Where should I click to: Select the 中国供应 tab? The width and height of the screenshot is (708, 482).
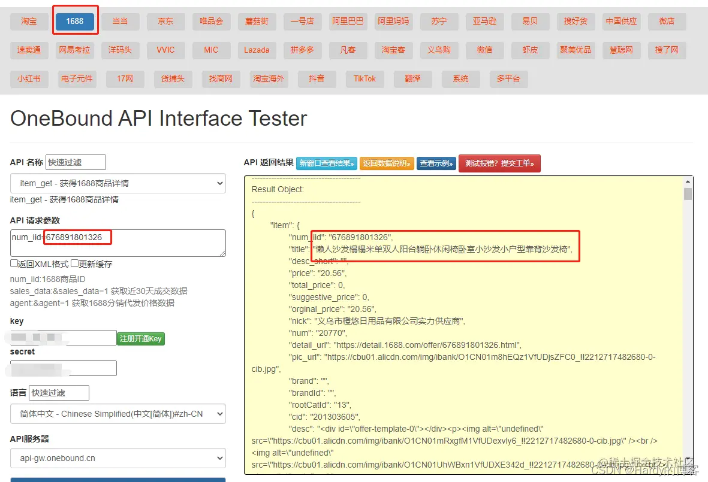621,21
